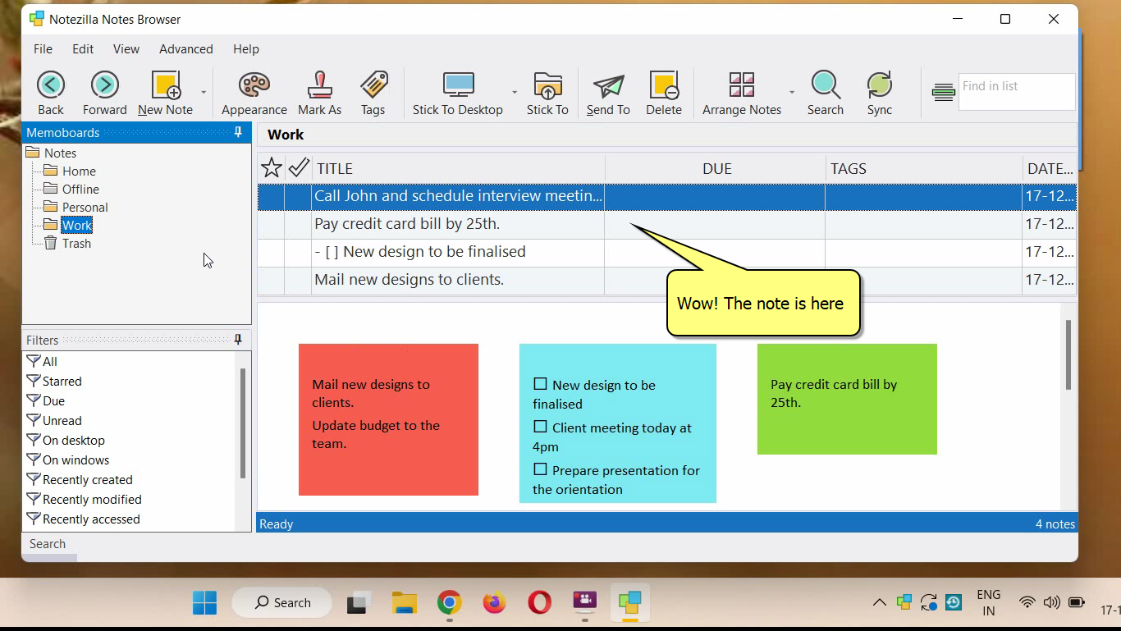The height and width of the screenshot is (631, 1121).
Task: Sort notes by DUE column
Action: (716, 168)
